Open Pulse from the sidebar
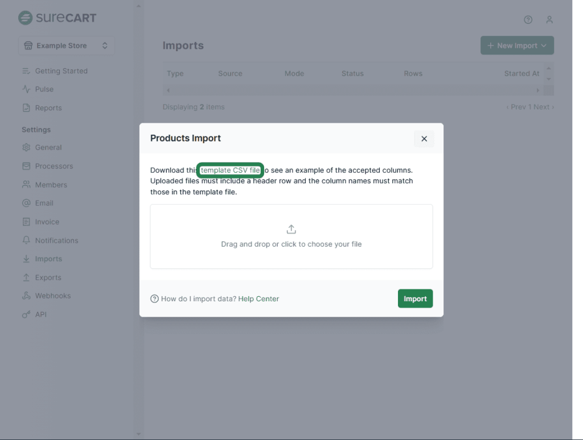The image size is (583, 440). pos(44,89)
